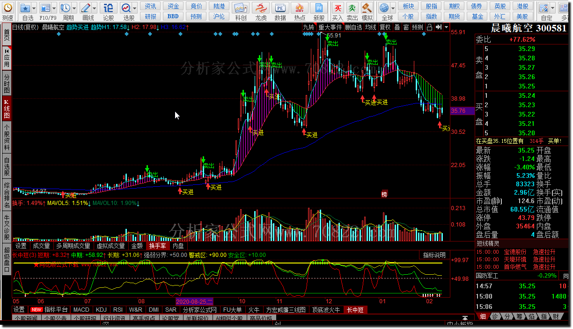
Task: Open the 选股 stock screener icon
Action: click(126, 7)
